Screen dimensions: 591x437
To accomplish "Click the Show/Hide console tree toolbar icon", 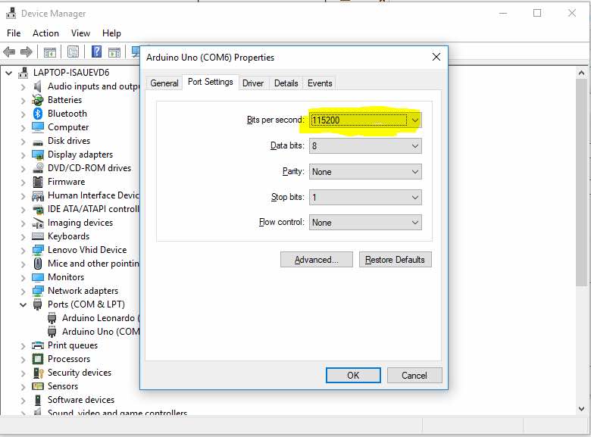I will tap(50, 52).
